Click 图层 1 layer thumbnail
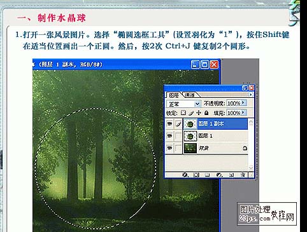307x232 pixels. (x=190, y=136)
